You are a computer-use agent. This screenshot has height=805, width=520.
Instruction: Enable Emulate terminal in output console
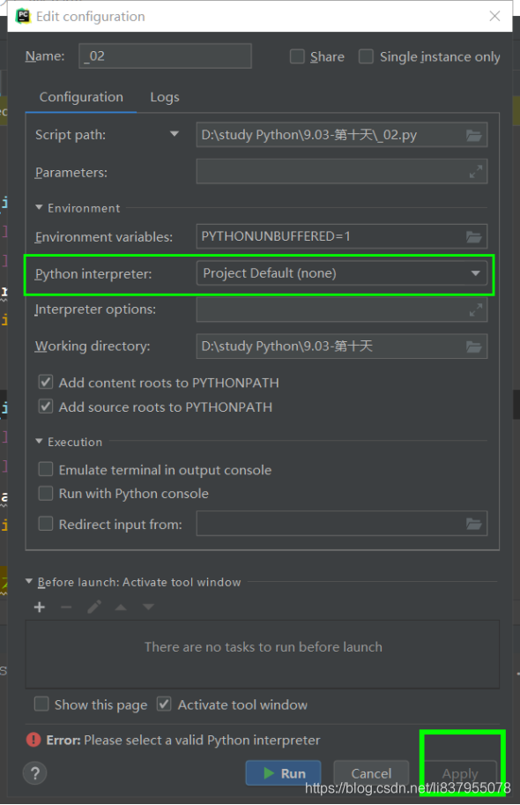click(x=45, y=469)
